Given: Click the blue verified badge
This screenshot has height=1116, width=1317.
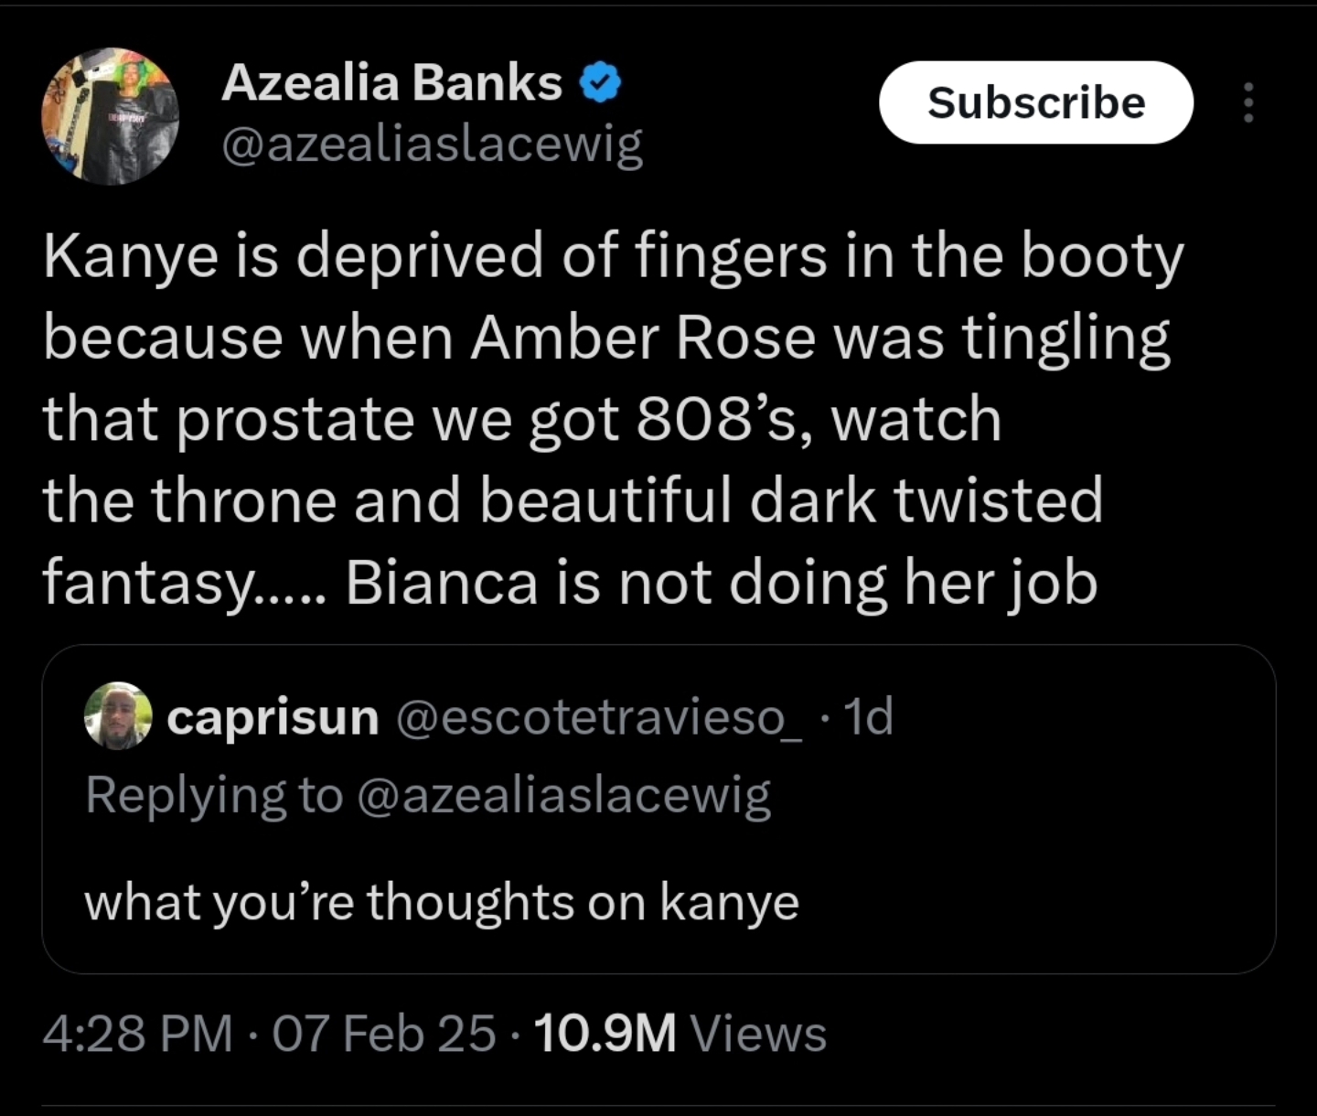Looking at the screenshot, I should pyautogui.click(x=600, y=84).
